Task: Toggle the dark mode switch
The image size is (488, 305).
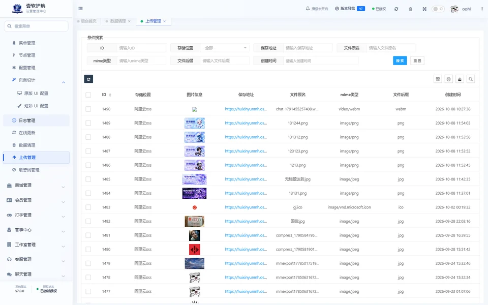Action: coord(438,9)
